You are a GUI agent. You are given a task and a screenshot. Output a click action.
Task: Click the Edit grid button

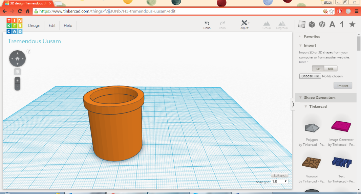[x=279, y=175]
